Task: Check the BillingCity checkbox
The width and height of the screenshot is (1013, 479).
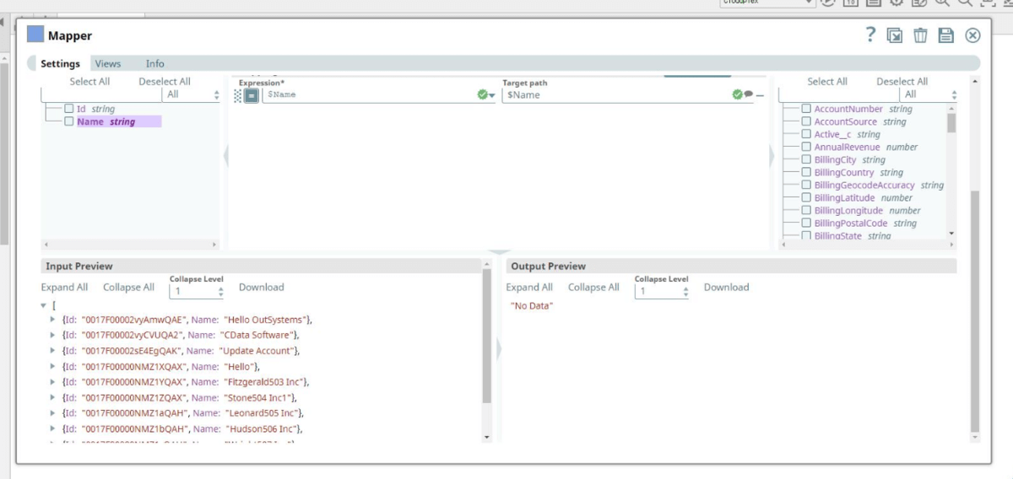Action: [x=806, y=159]
